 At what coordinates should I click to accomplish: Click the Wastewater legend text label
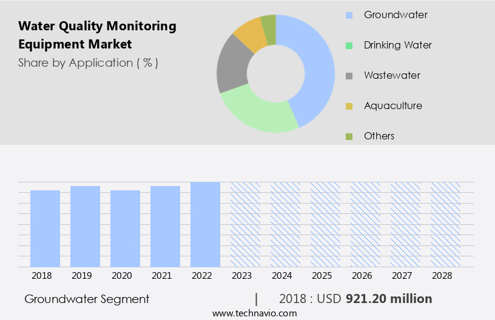[x=392, y=76]
